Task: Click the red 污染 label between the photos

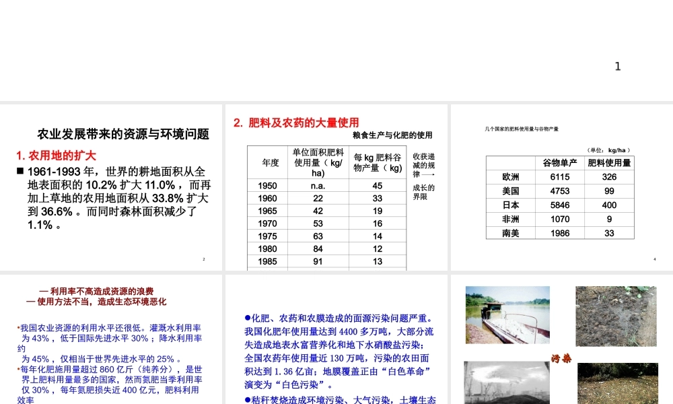Action: (x=561, y=358)
